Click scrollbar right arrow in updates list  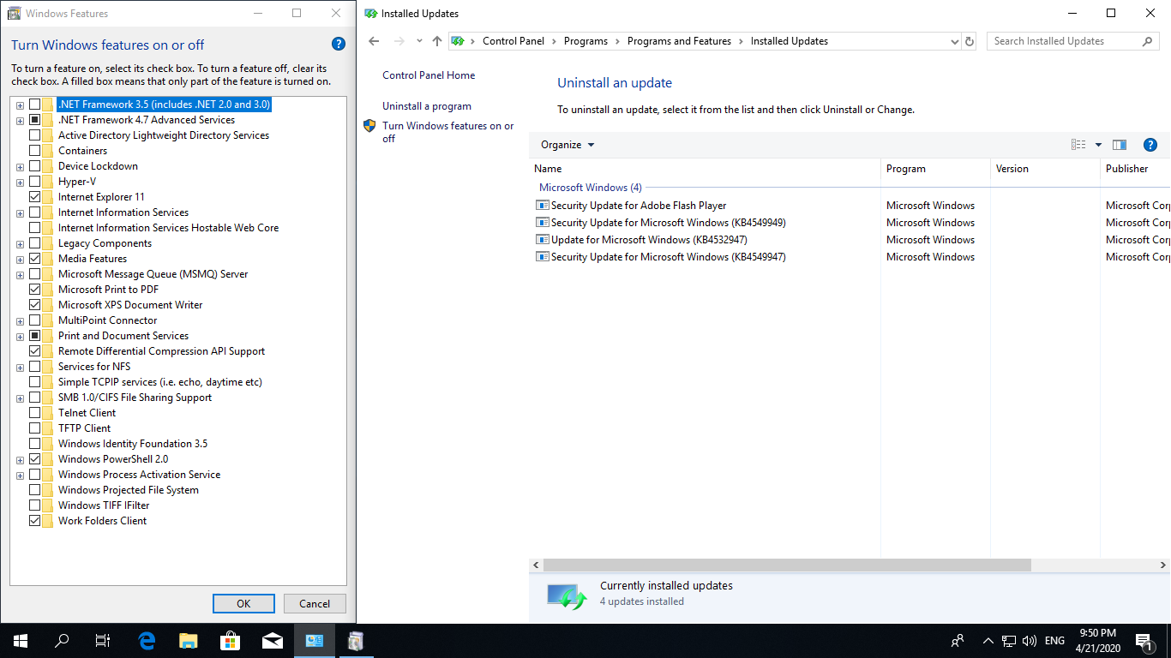click(1163, 565)
